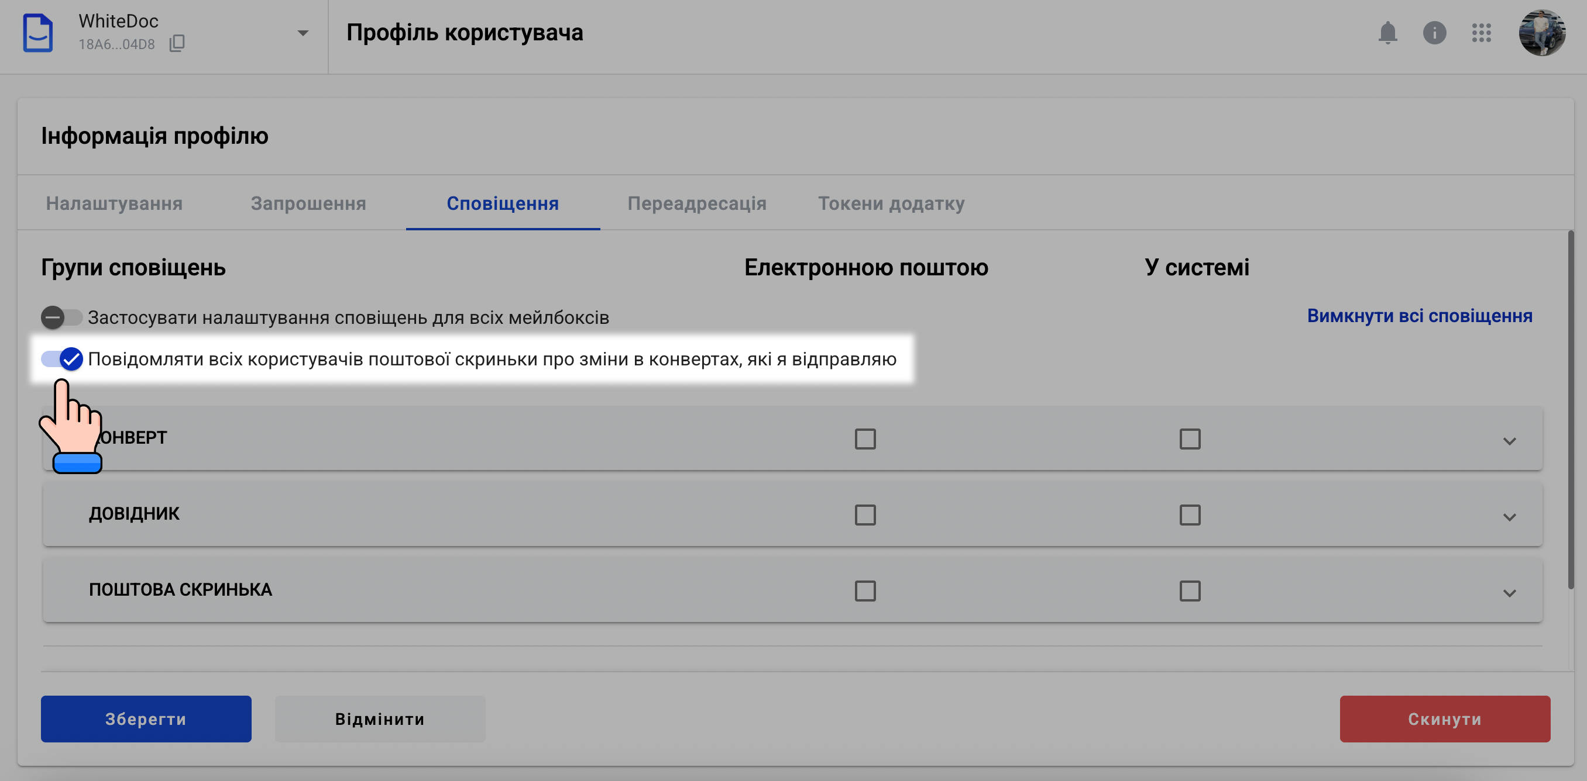
Task: Check email notifications for Конверт group
Action: pos(865,439)
